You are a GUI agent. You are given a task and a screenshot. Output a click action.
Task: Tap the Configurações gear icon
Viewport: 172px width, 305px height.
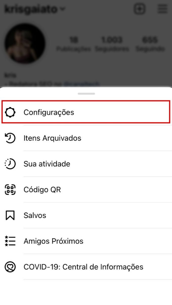click(x=10, y=112)
